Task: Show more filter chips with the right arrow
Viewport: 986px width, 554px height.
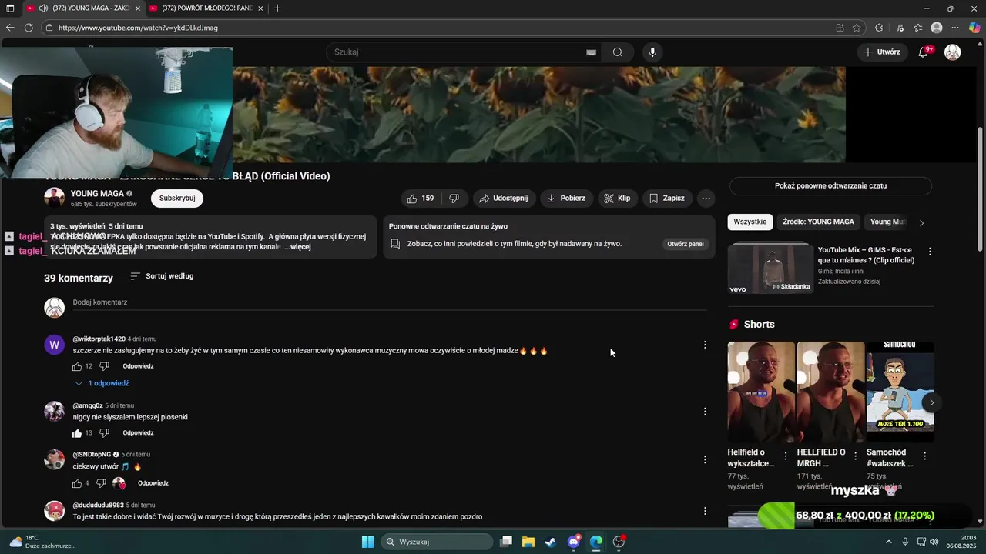Action: [922, 222]
